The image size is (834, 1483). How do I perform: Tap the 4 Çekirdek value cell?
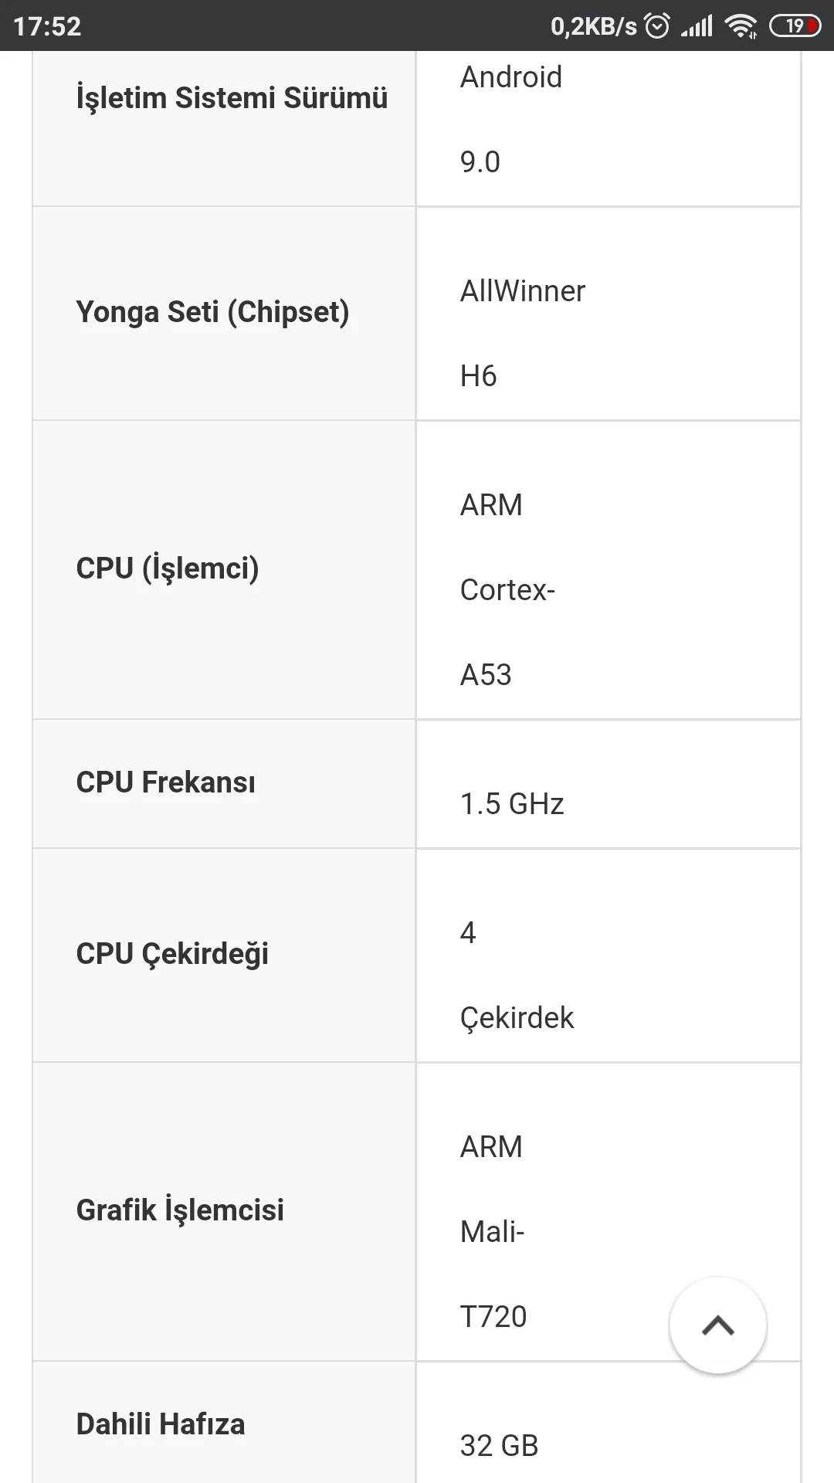point(517,975)
